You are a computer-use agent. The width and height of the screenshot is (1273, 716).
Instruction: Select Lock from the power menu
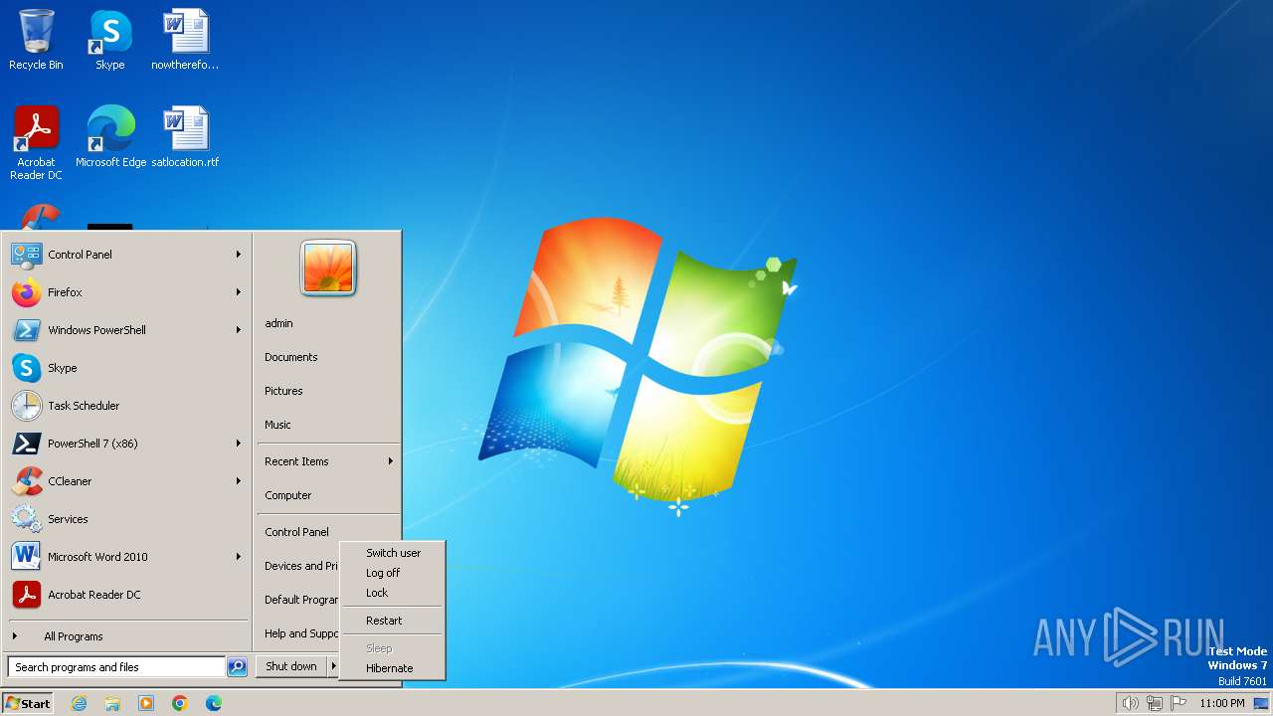pyautogui.click(x=393, y=593)
